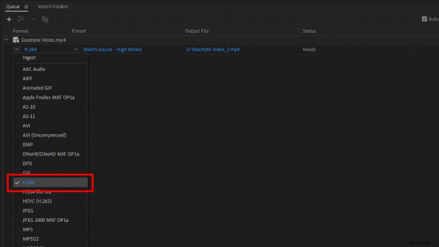Image resolution: width=439 pixels, height=247 pixels.
Task: Choose AIFF format
Action: tap(50, 78)
